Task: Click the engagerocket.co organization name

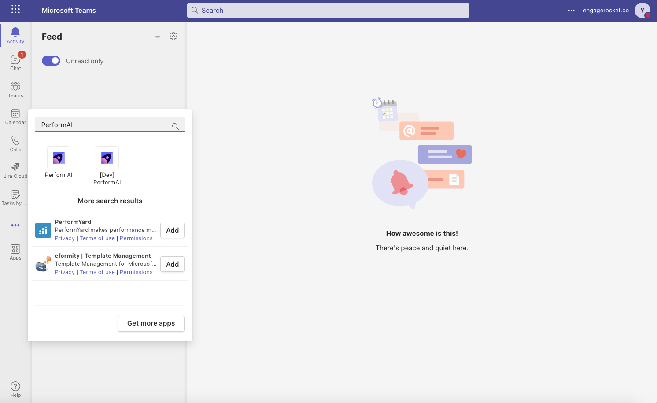Action: 606,11
